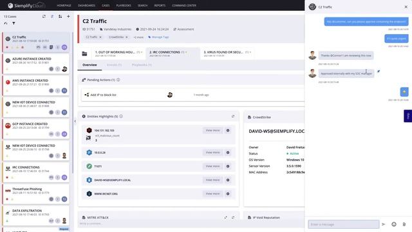Open the COMMAND CENTER menu
This screenshot has height=232, width=412.
tap(184, 6)
